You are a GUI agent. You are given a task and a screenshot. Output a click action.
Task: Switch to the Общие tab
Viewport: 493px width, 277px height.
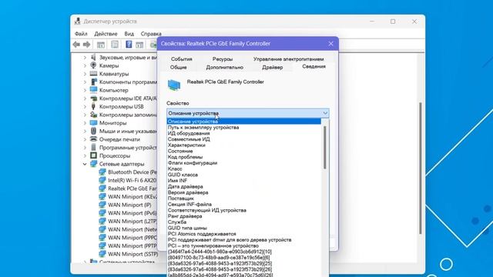pyautogui.click(x=178, y=67)
